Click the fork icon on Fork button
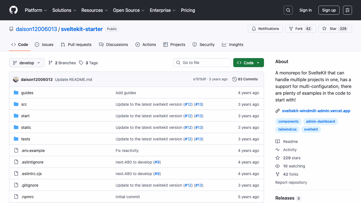This screenshot has width=361, height=203. (290, 28)
